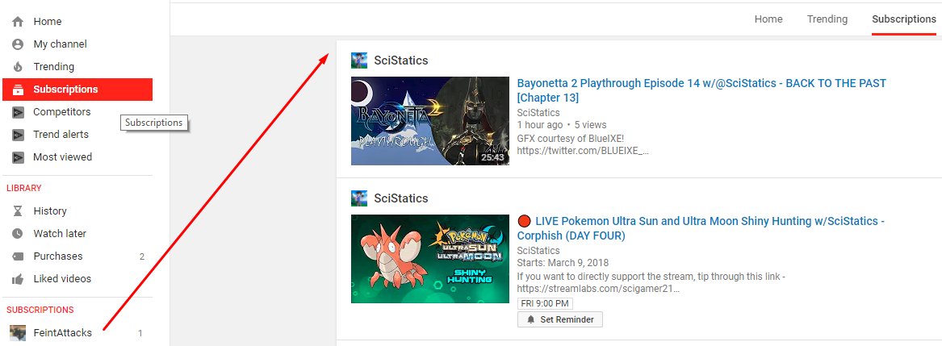This screenshot has height=346, width=942.
Task: Click the Subscriptions icon in red sidebar row
Action: coord(18,90)
